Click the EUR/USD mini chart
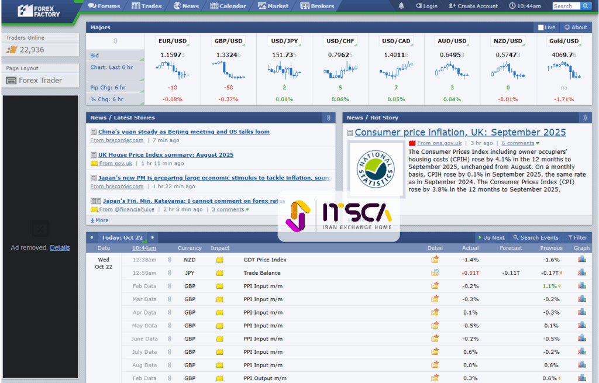599x383 pixels. [173, 70]
